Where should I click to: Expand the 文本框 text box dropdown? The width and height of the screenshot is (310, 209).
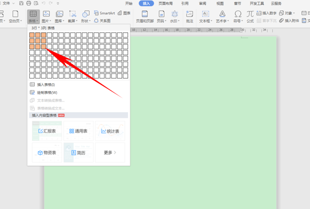[211, 21]
